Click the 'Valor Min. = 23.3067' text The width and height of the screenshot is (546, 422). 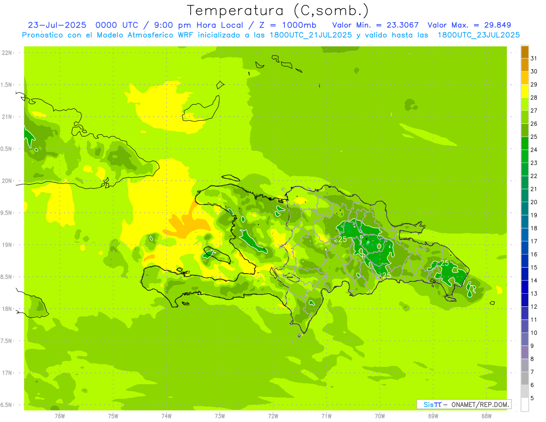pyautogui.click(x=375, y=25)
